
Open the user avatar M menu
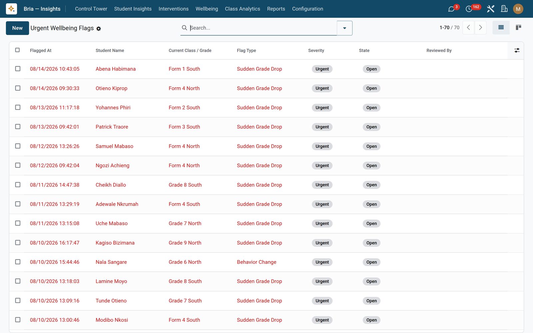518,9
